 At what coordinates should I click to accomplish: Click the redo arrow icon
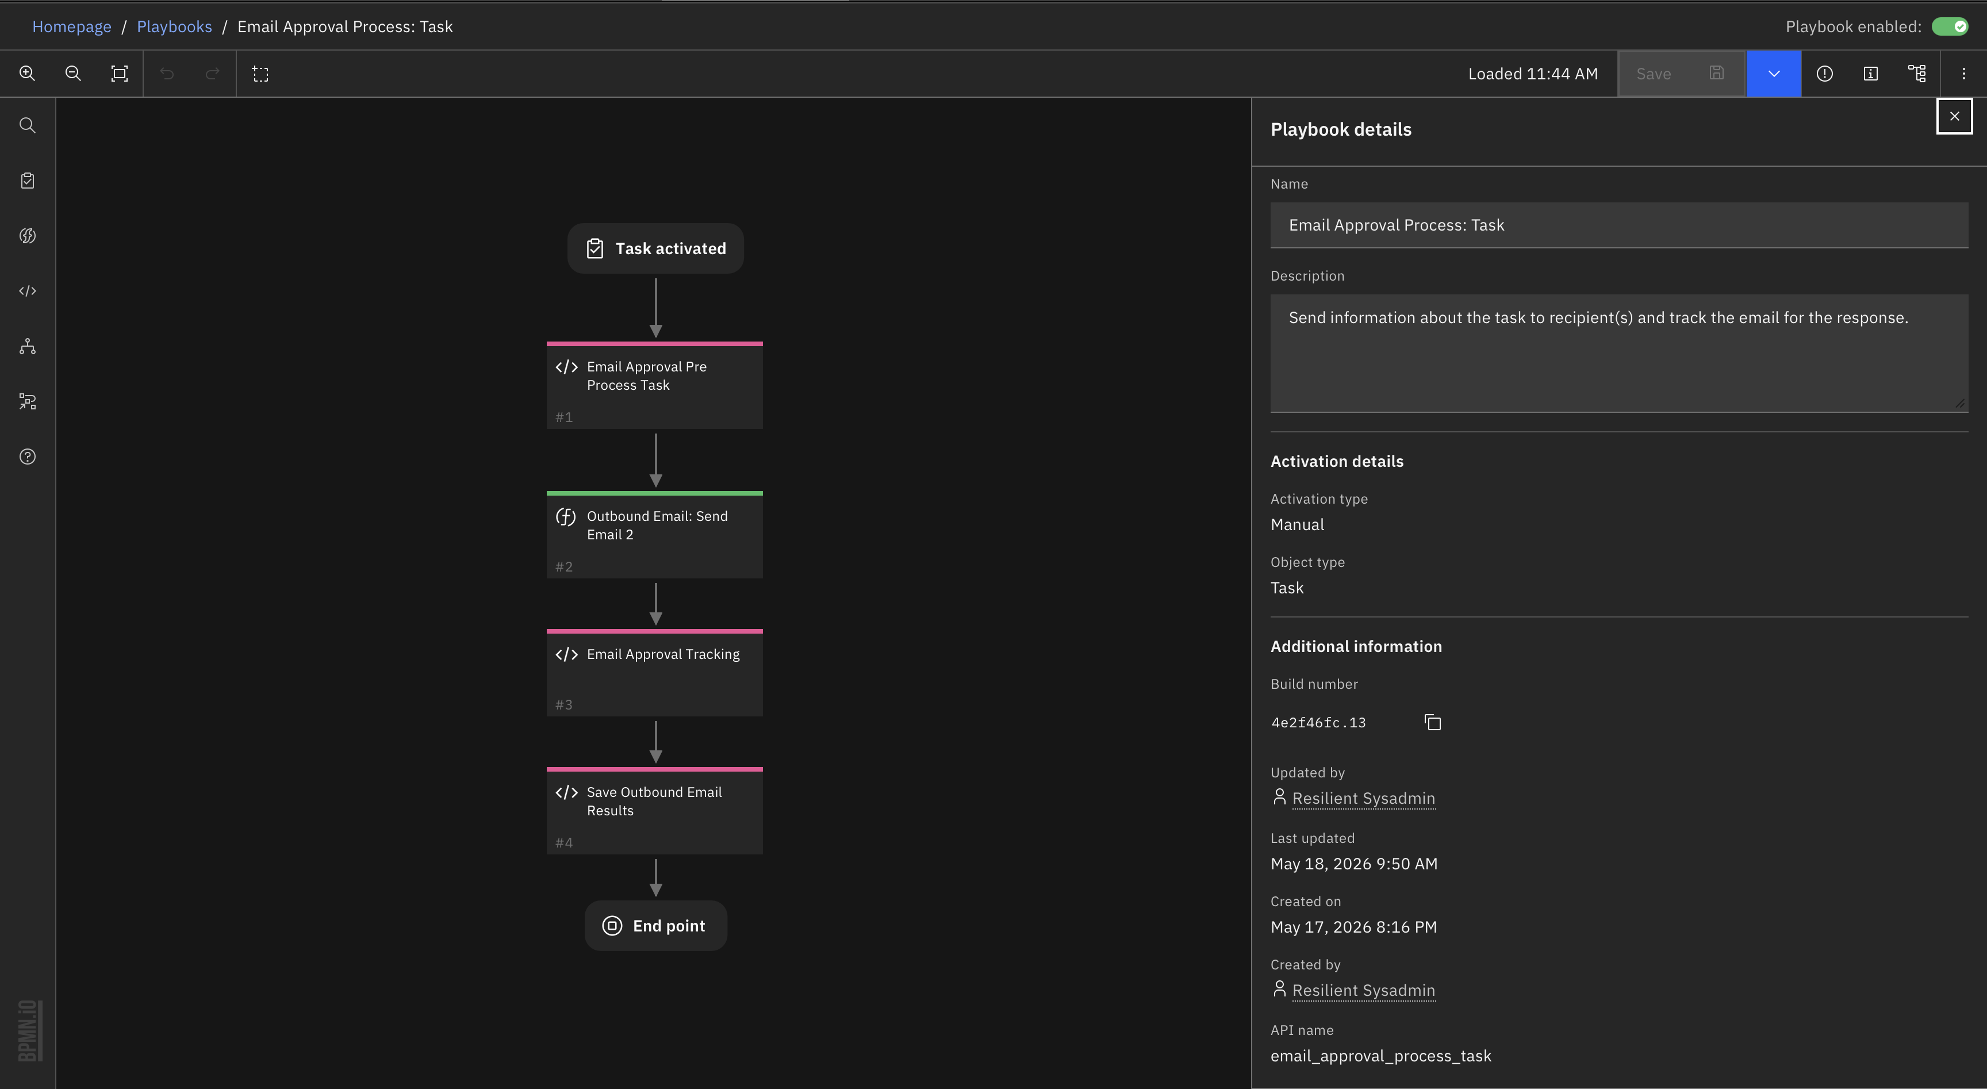pos(213,73)
